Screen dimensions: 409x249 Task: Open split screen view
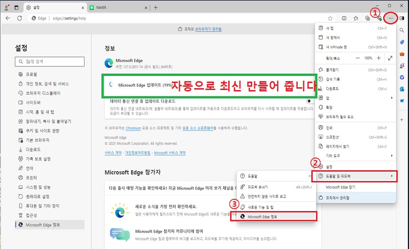344,18
